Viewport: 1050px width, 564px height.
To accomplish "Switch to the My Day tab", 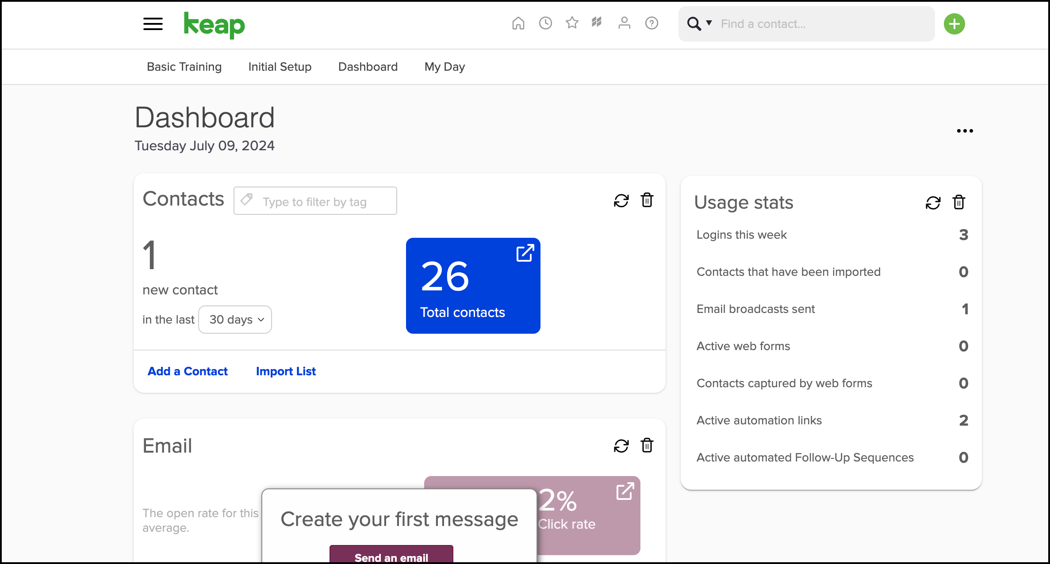I will click(445, 67).
